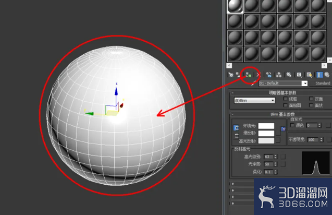Viewport: 332px width, 215px height.
Task: Click blue Z axis arrow of gizmo
Action: (116, 91)
